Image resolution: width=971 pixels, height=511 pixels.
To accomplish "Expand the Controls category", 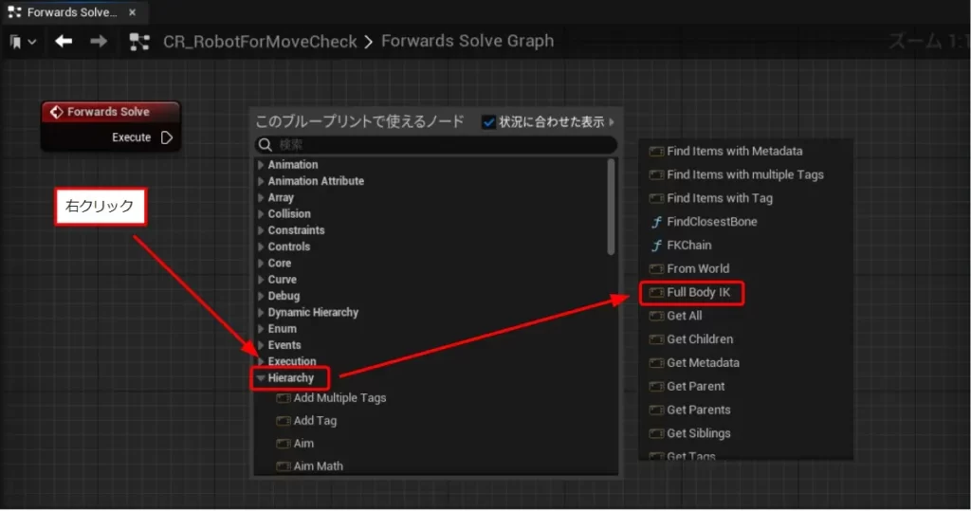I will coord(261,246).
